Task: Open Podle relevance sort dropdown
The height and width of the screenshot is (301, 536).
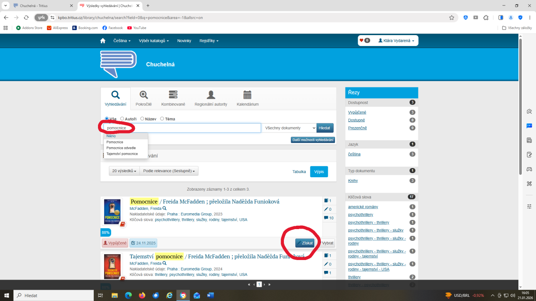Action: (x=169, y=171)
